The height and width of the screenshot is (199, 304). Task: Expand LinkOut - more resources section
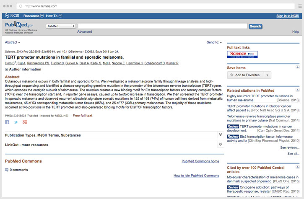(220, 145)
